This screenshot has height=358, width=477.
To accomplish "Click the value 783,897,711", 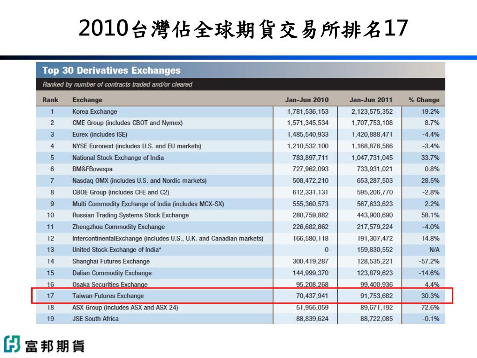I will 310,158.
